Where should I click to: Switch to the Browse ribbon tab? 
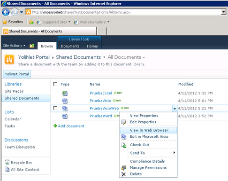(x=47, y=46)
